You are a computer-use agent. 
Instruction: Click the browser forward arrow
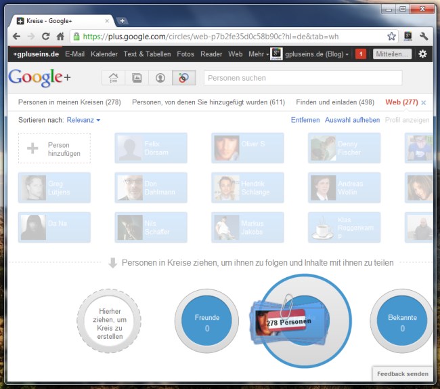coord(31,37)
